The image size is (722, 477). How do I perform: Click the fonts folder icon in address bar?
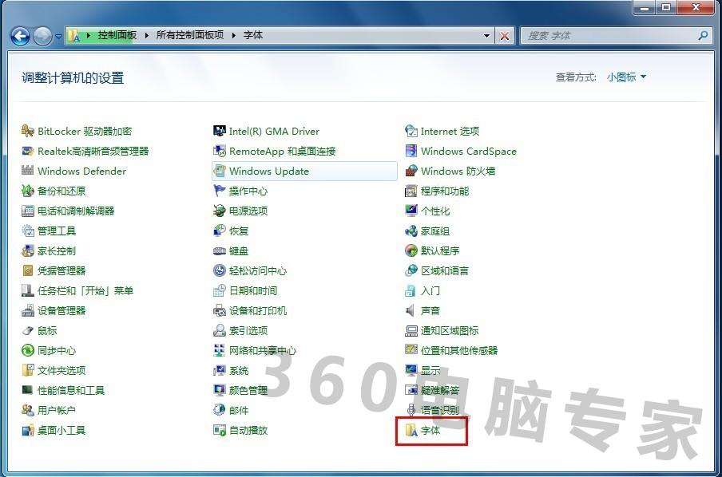[x=73, y=35]
